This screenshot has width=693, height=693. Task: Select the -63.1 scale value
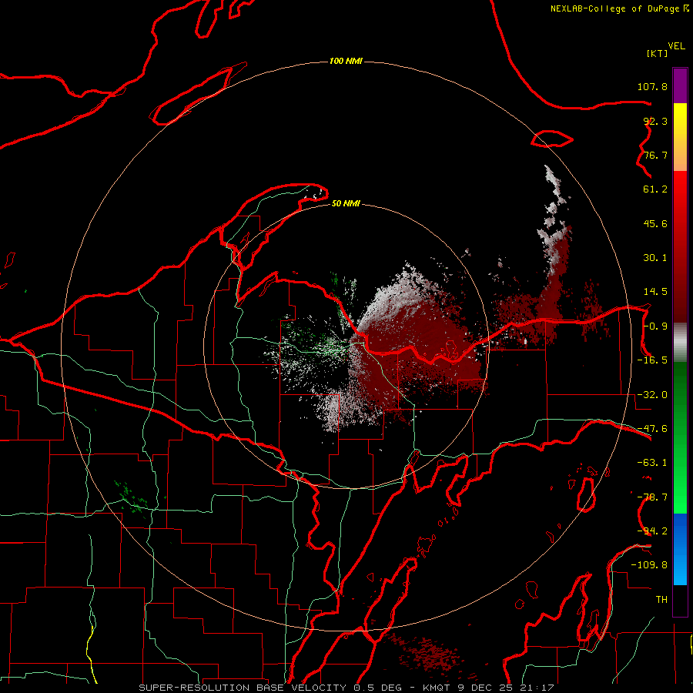652,463
